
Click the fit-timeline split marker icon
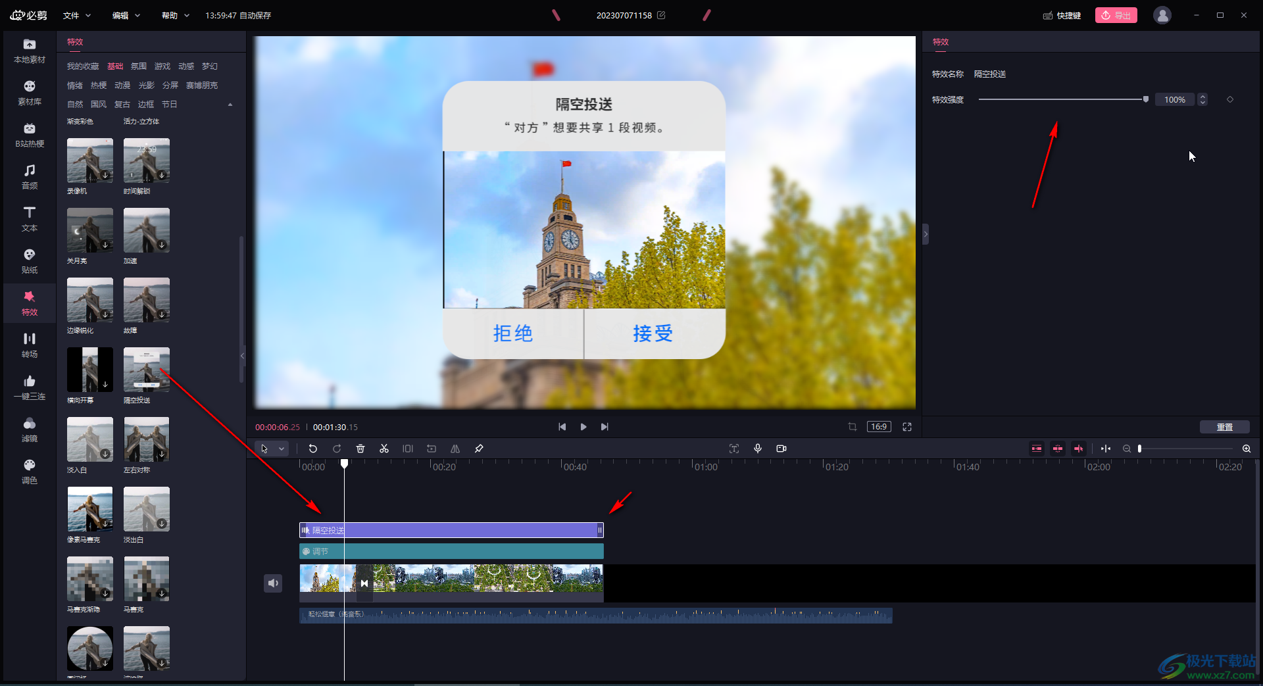pos(1106,449)
